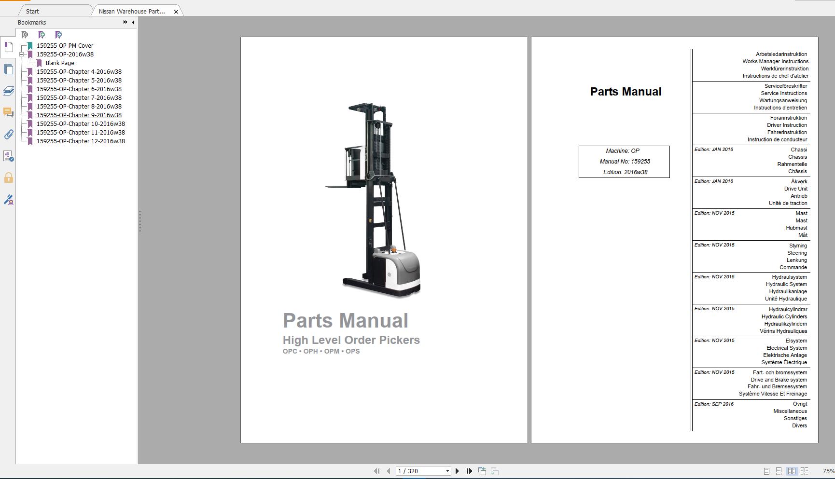Click 'High Level Order Pickers' subtitle
The width and height of the screenshot is (835, 479).
351,340
